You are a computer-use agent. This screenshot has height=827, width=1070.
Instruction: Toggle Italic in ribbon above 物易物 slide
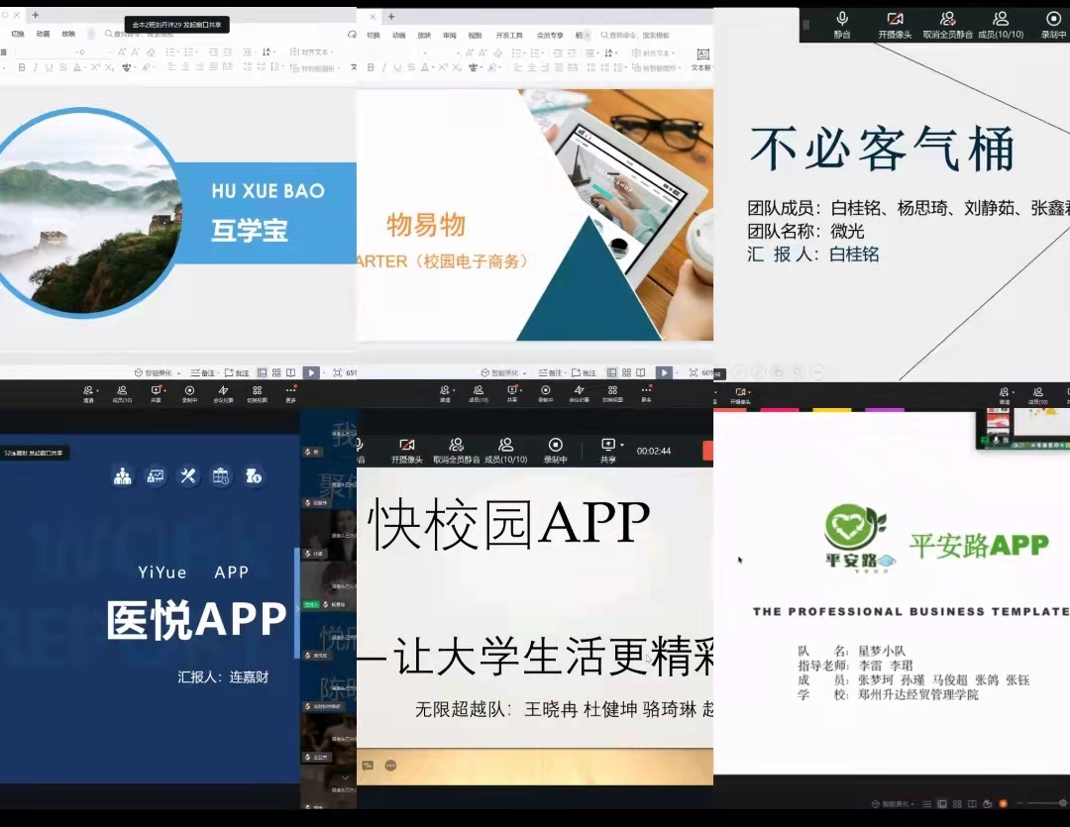[x=384, y=67]
